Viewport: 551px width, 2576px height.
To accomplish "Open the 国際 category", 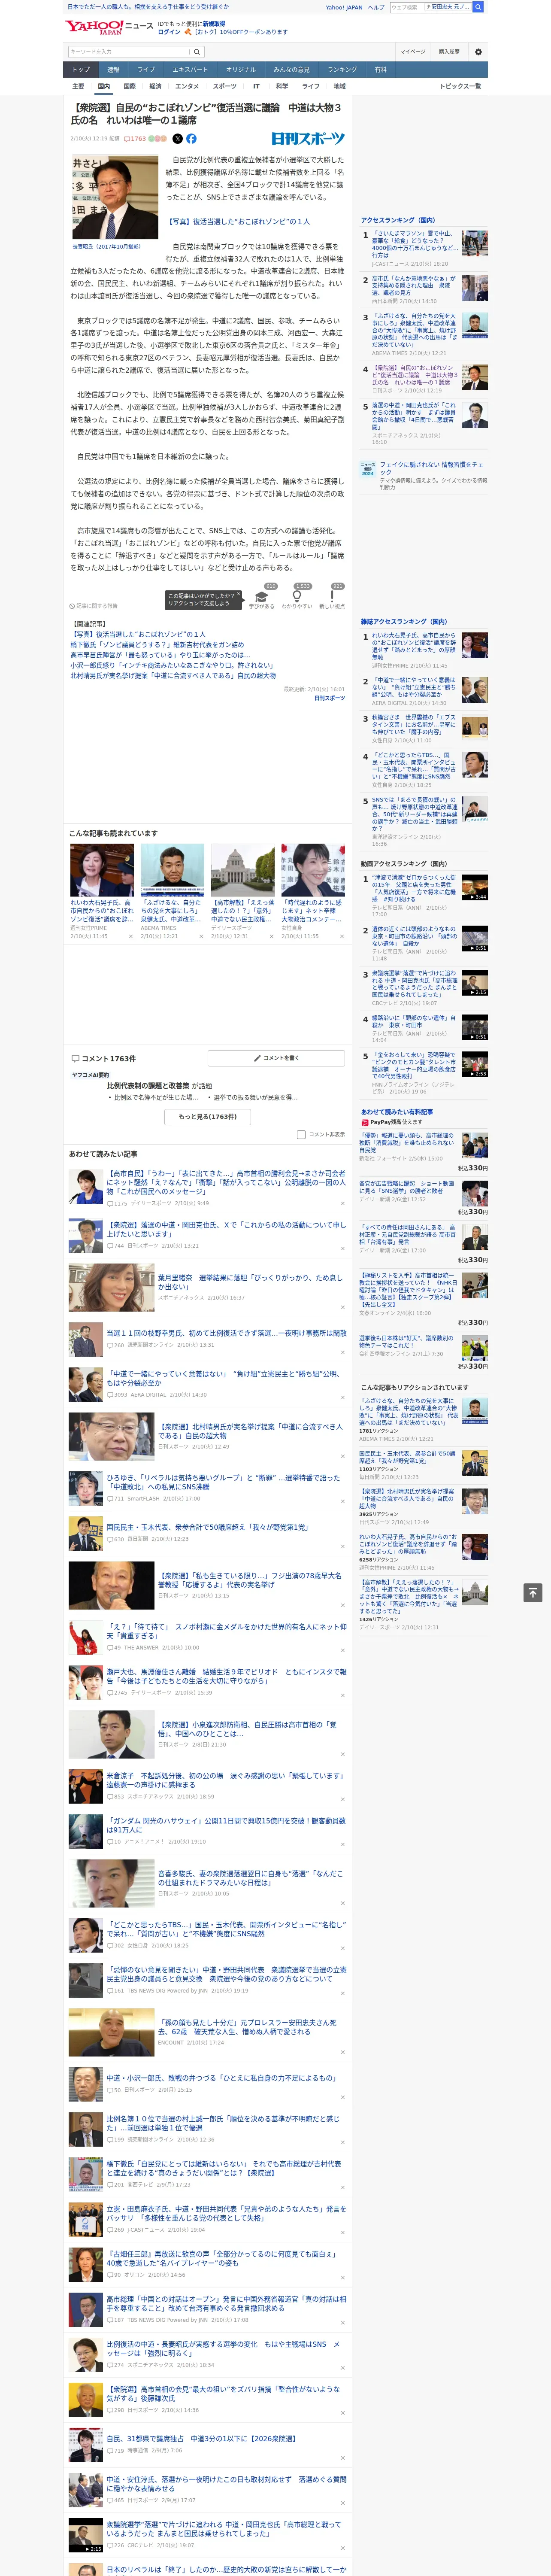I will (129, 86).
